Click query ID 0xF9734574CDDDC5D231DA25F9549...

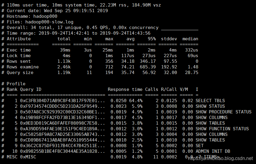63,106
